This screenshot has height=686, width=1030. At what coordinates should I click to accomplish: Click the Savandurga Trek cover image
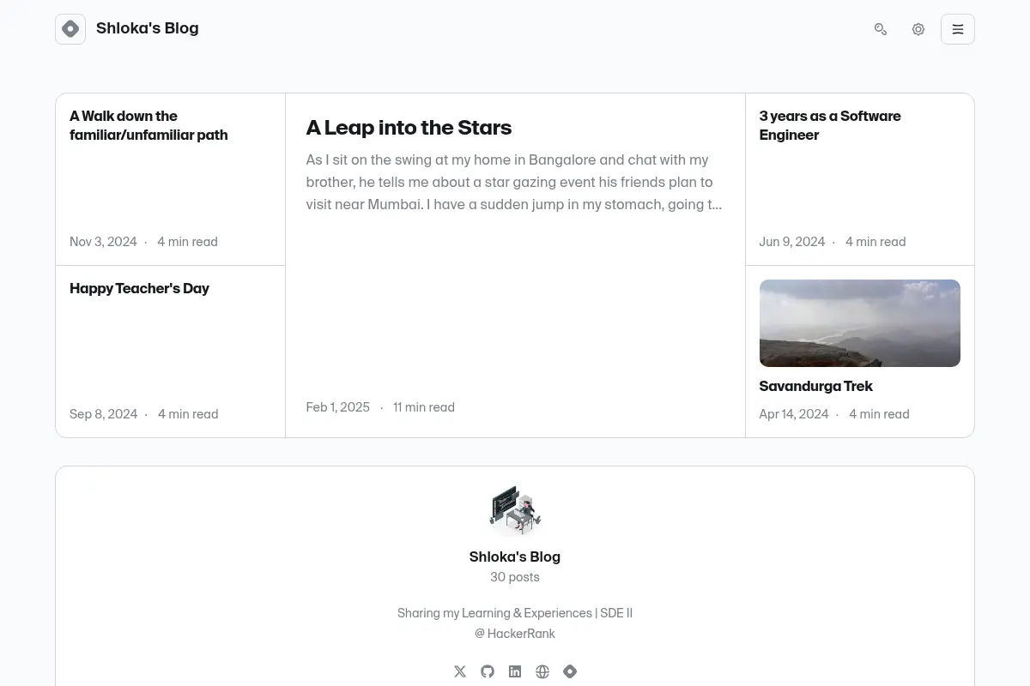tap(859, 323)
